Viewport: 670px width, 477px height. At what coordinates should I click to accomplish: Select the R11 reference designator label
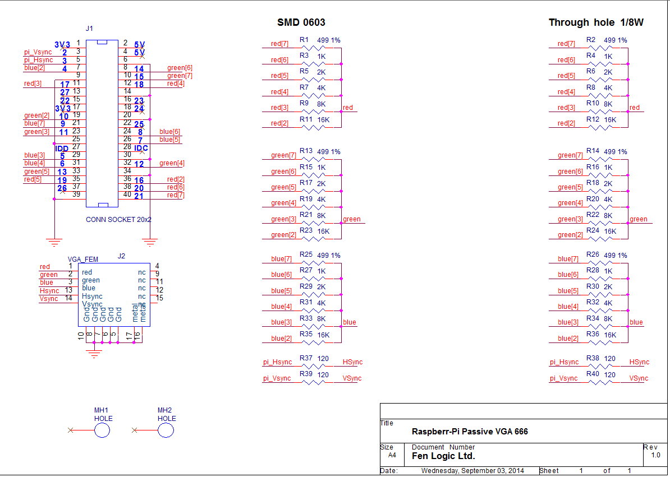coord(306,119)
